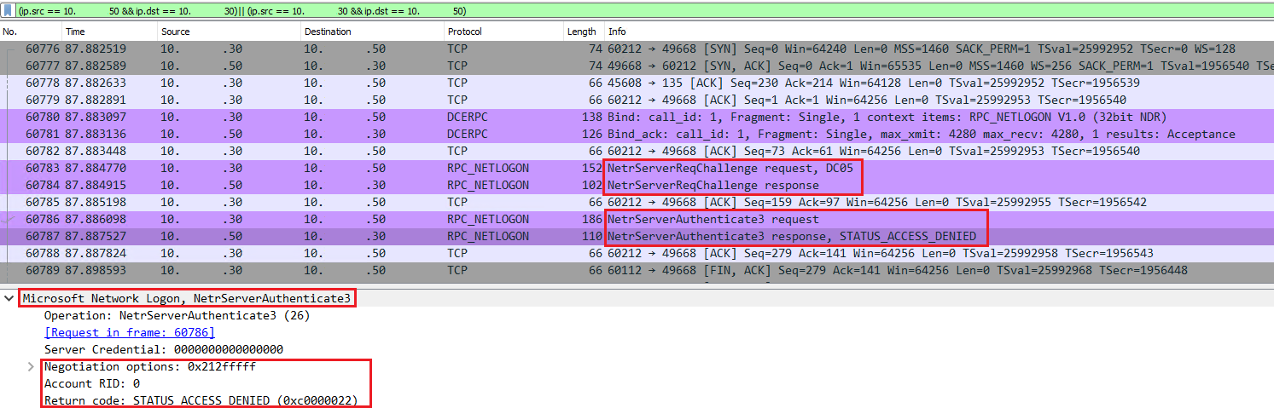1274x408 pixels.
Task: Select Negotiation options: 0x212fffff line
Action: (x=150, y=366)
